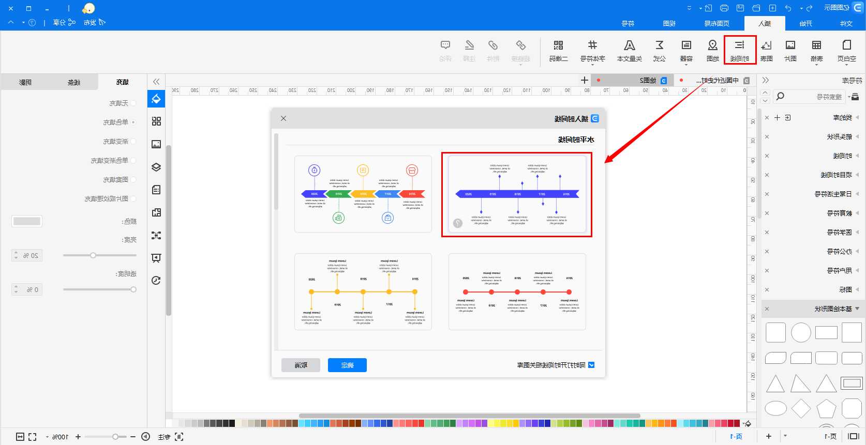Image resolution: width=866 pixels, height=445 pixels.
Task: Click the open folder icon in title bar
Action: (756, 8)
